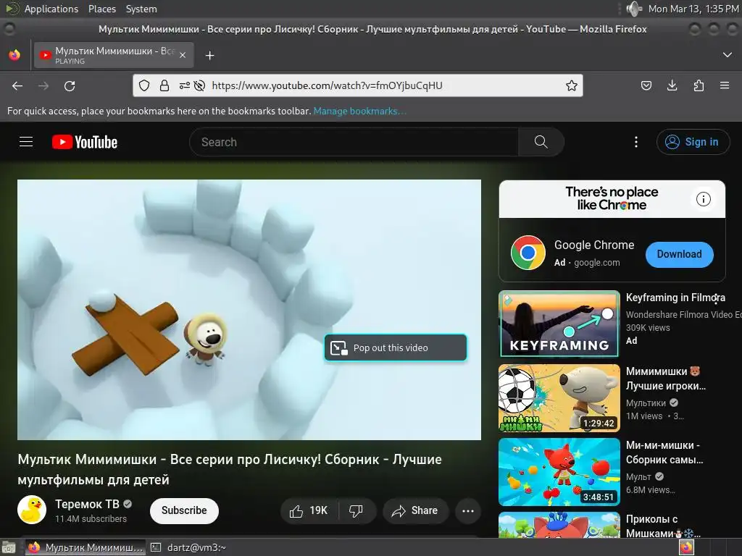Click the Google Chrome logo in ad
Viewport: 742px width, 556px height.
pos(528,253)
